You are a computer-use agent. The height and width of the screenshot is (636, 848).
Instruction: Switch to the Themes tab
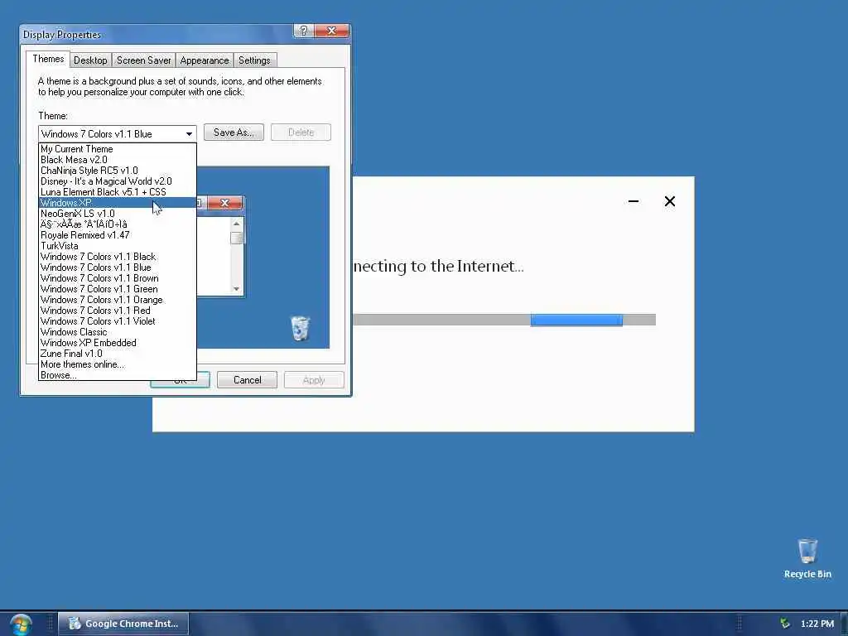pyautogui.click(x=47, y=59)
